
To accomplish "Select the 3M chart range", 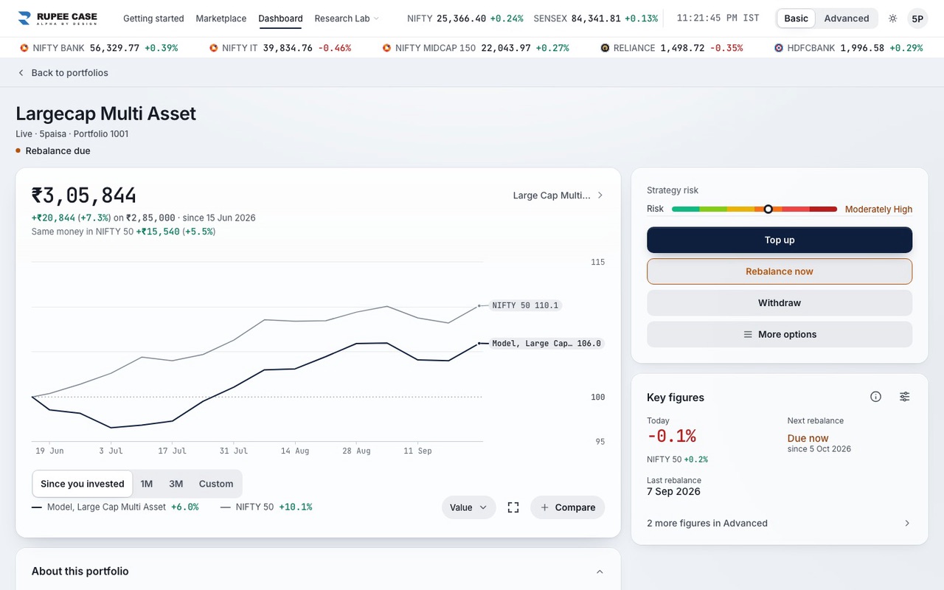I will (176, 484).
